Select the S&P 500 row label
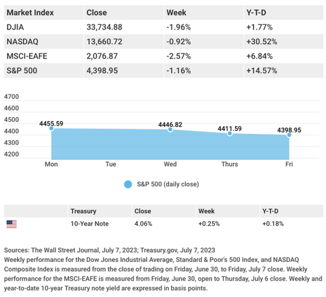This screenshot has height=297, width=326. click(22, 71)
